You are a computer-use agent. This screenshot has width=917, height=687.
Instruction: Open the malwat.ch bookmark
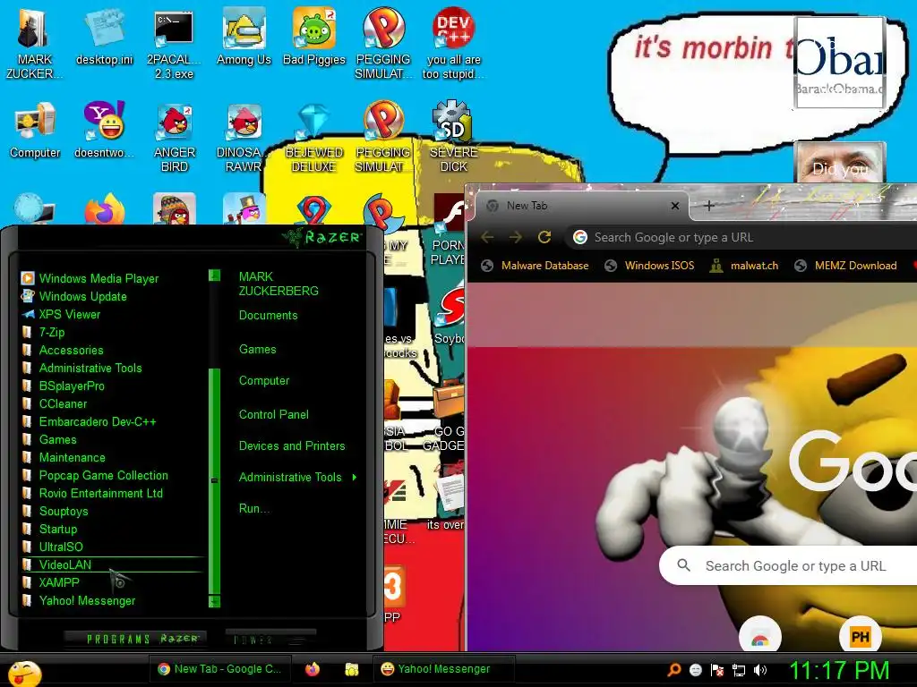[x=744, y=266]
